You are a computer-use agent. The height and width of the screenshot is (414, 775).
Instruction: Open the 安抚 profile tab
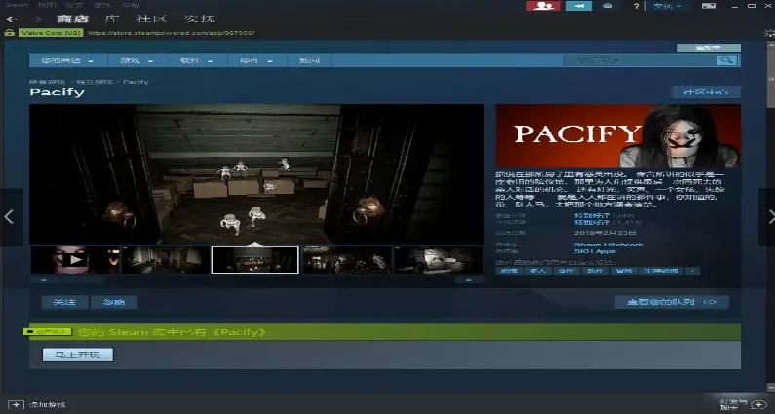[199, 19]
